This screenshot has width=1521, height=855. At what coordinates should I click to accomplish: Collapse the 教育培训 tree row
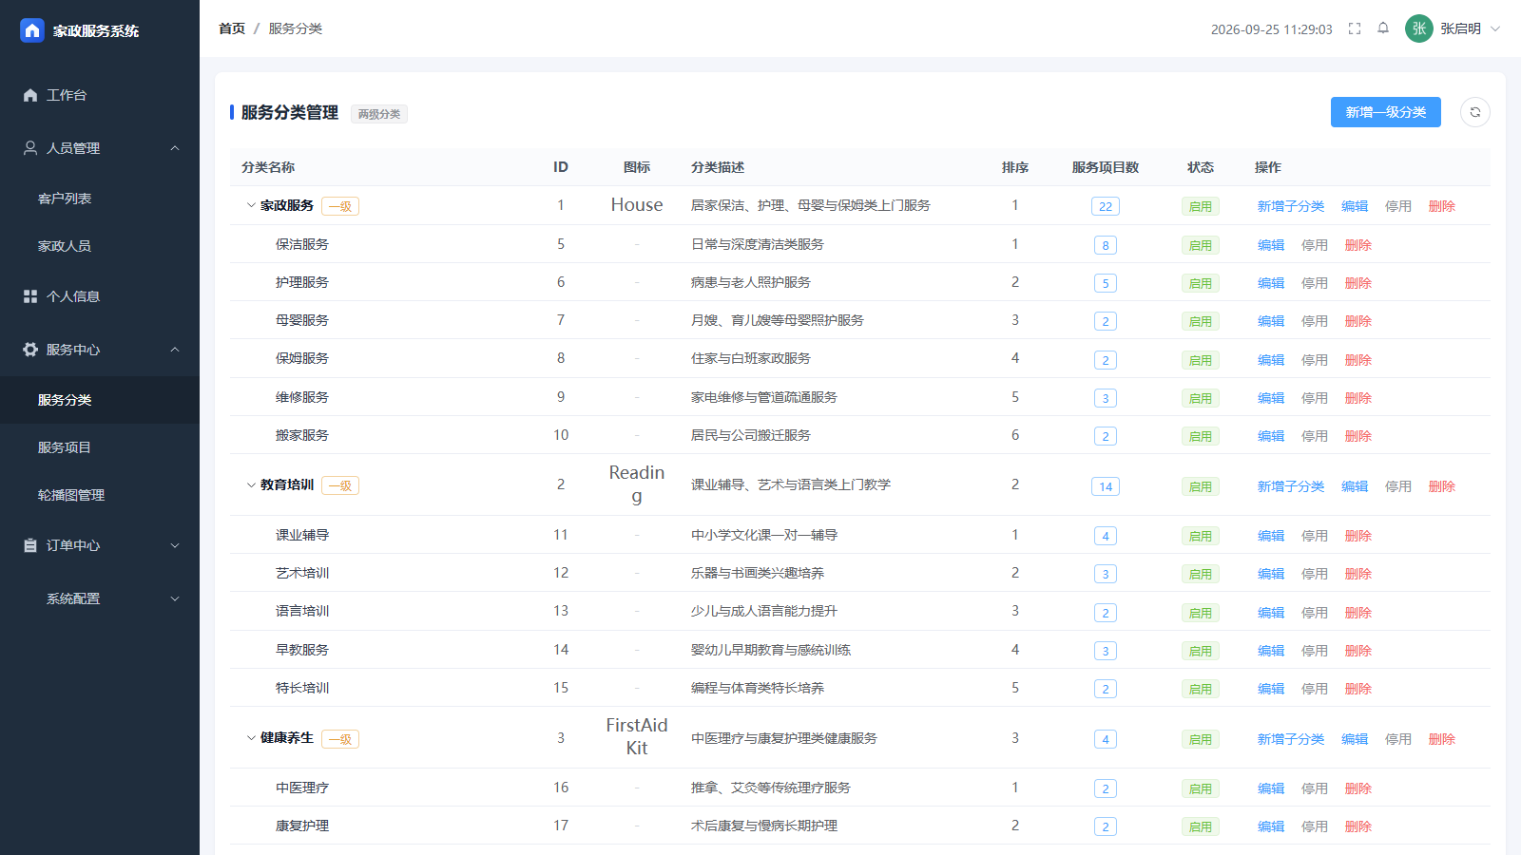click(251, 484)
